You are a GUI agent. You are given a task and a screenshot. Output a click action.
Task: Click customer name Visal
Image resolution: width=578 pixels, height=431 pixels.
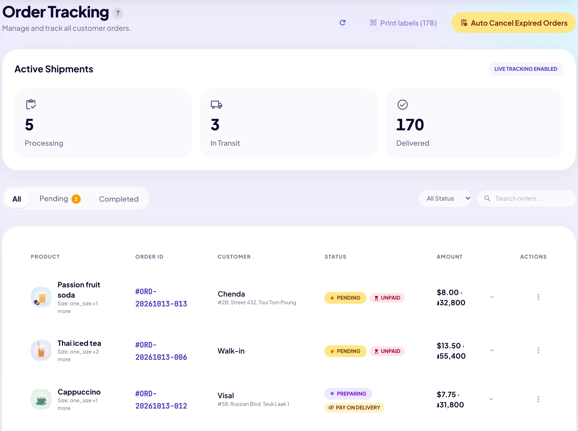226,396
